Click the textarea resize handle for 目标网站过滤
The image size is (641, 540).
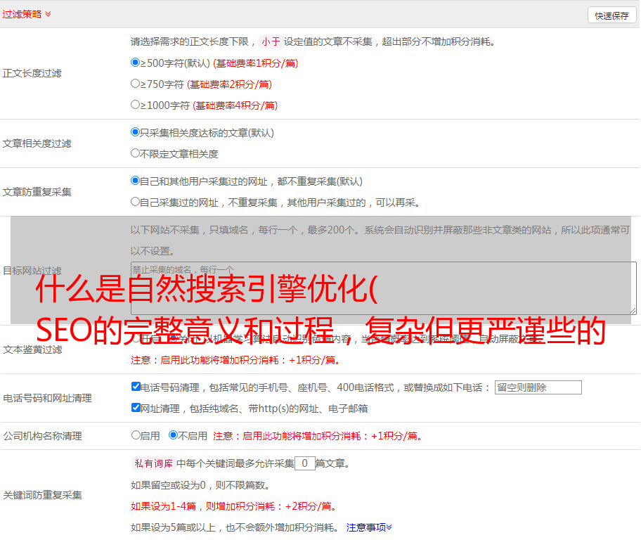pyautogui.click(x=633, y=311)
